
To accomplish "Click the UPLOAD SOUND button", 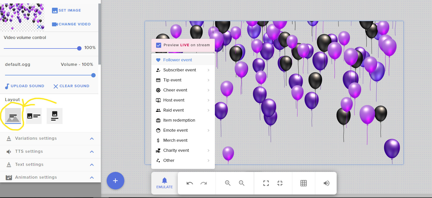I will coord(25,86).
